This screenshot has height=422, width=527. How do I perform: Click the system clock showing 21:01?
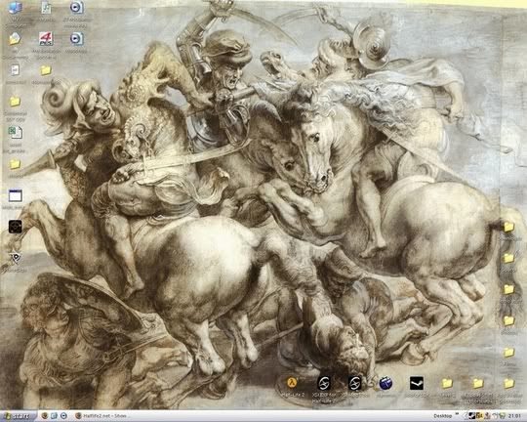(514, 416)
